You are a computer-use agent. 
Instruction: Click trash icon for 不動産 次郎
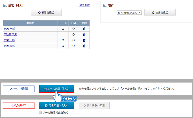[x=84, y=34]
